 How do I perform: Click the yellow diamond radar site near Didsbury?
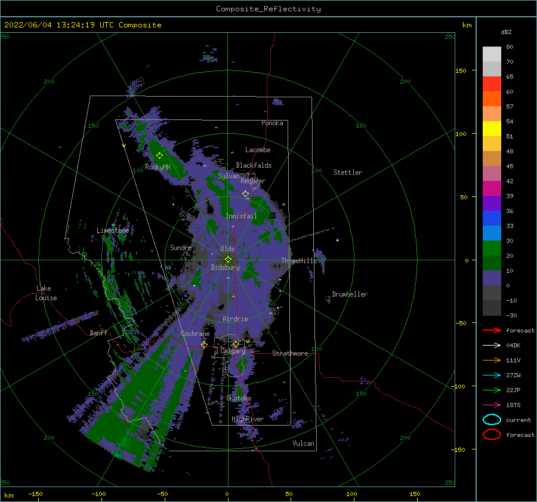coord(228,260)
